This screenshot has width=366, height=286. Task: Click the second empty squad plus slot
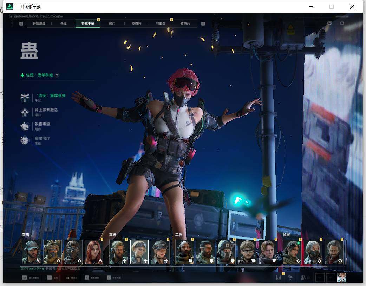pyautogui.click(x=331, y=278)
